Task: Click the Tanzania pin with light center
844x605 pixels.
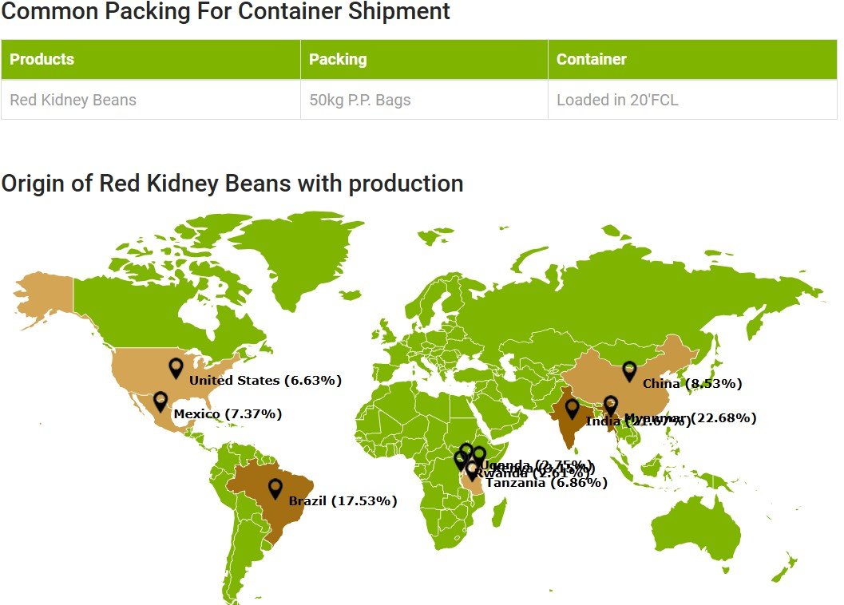Action: click(472, 472)
